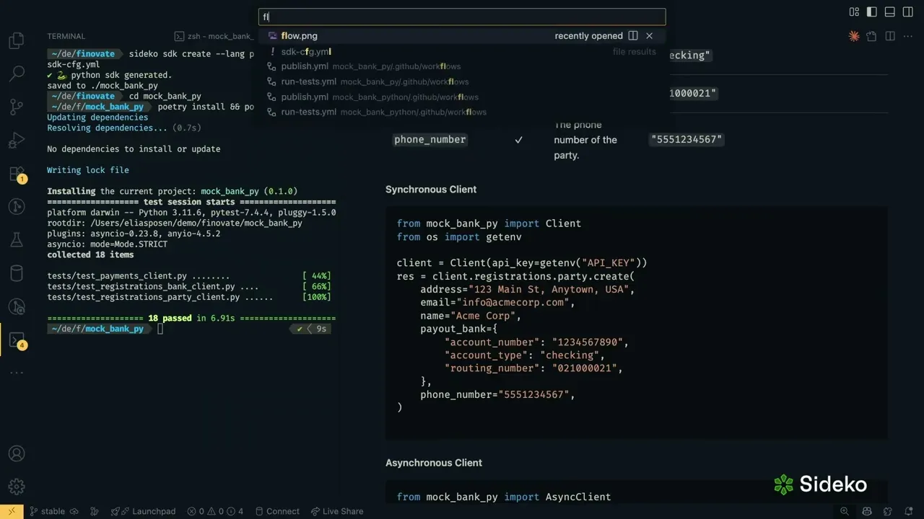The width and height of the screenshot is (924, 519).
Task: Open editor More Actions ellipsis
Action: coord(909,36)
